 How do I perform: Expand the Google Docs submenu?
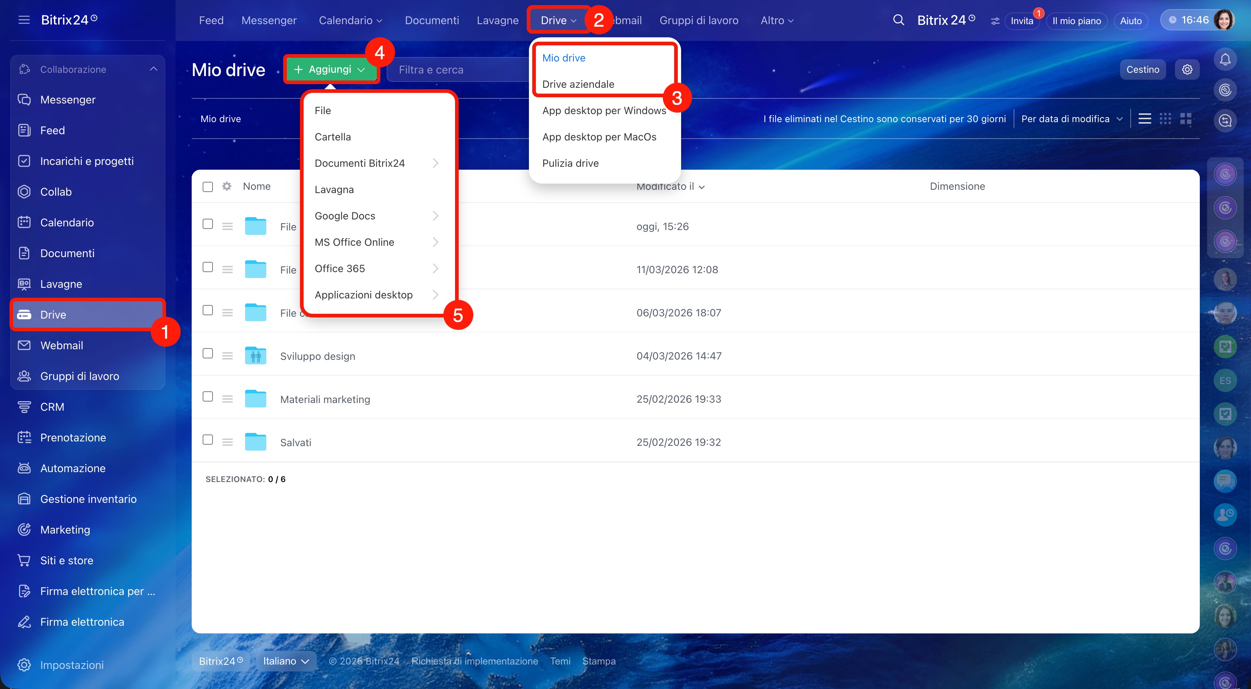click(376, 215)
